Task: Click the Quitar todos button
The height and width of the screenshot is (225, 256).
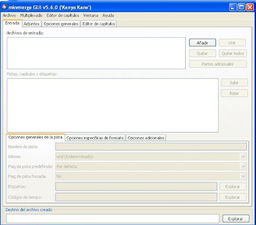Action: pos(233,53)
